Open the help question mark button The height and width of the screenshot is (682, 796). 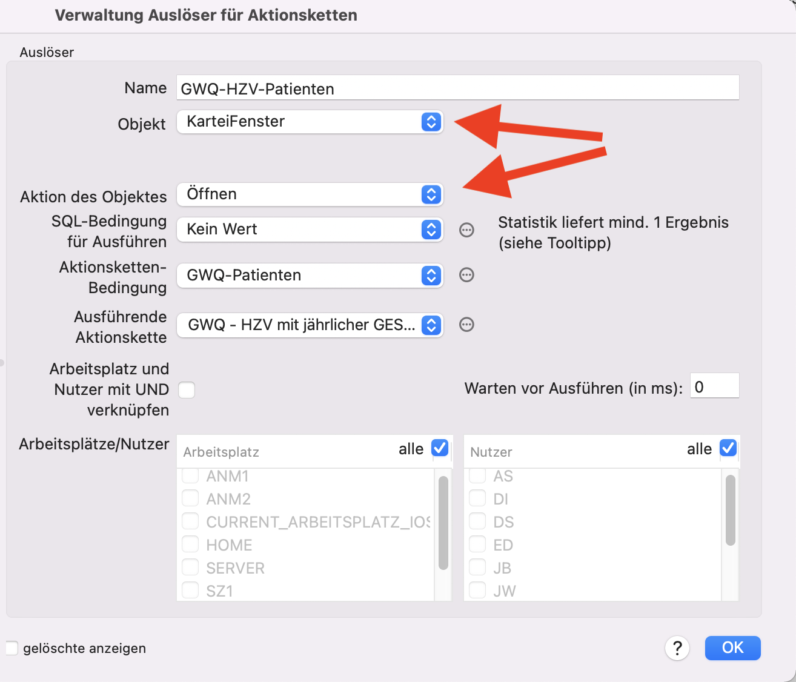pyautogui.click(x=677, y=648)
